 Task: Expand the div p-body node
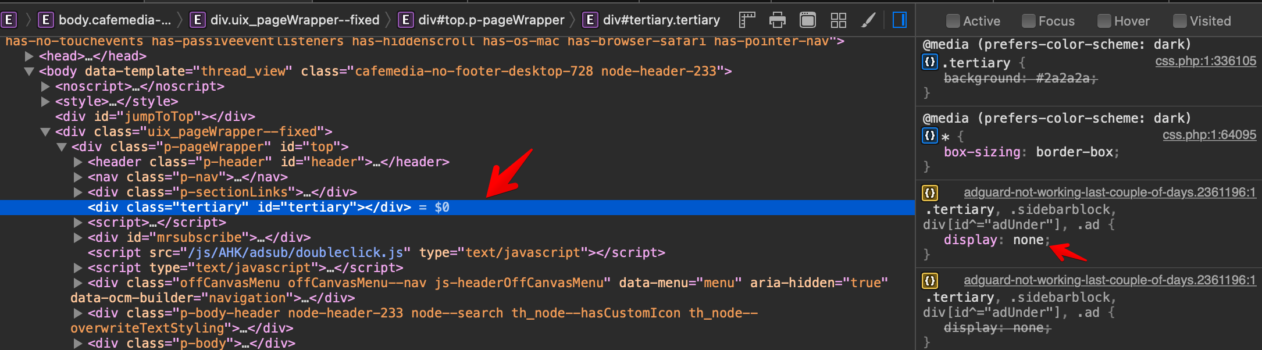click(x=78, y=344)
